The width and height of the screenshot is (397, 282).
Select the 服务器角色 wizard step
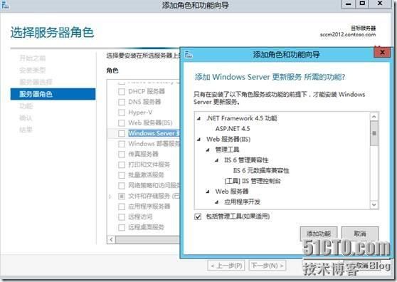[x=53, y=94]
